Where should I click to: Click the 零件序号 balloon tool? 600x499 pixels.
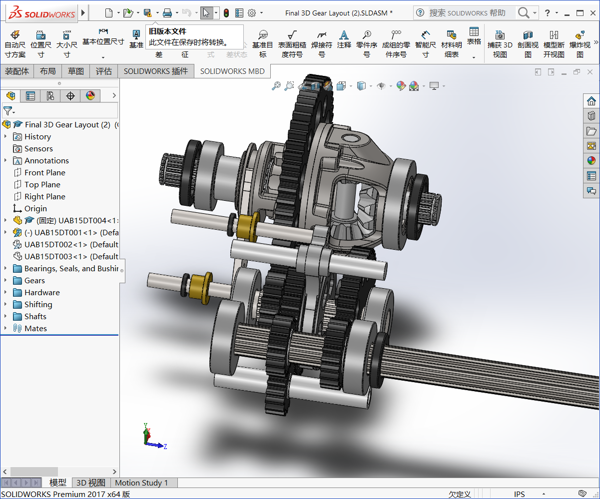367,44
